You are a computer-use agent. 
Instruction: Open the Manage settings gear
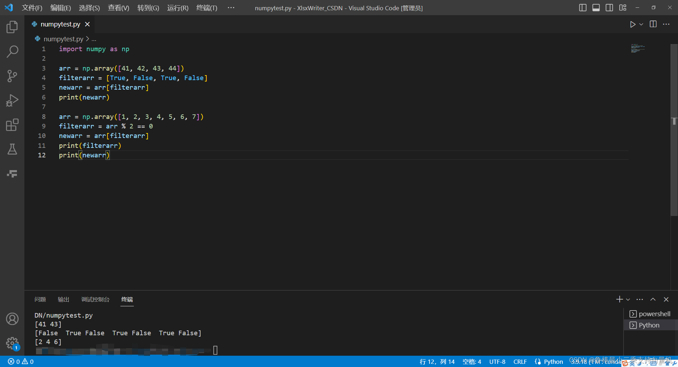(12, 343)
